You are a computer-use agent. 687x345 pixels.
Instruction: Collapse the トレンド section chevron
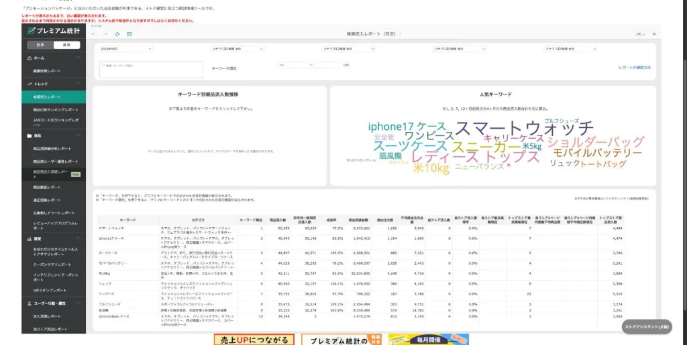[78, 84]
